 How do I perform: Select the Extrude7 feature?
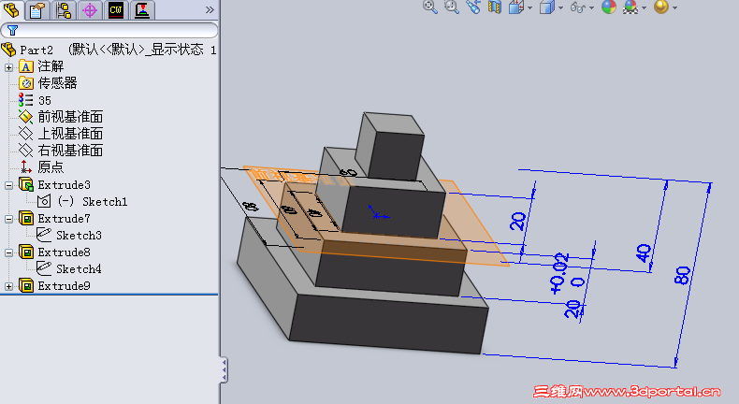[64, 219]
